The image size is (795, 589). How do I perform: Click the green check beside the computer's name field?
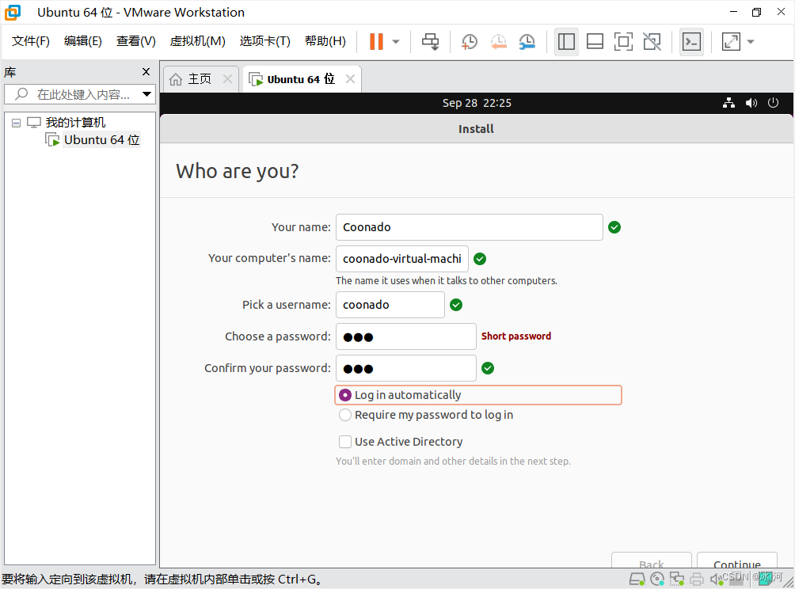[480, 259]
